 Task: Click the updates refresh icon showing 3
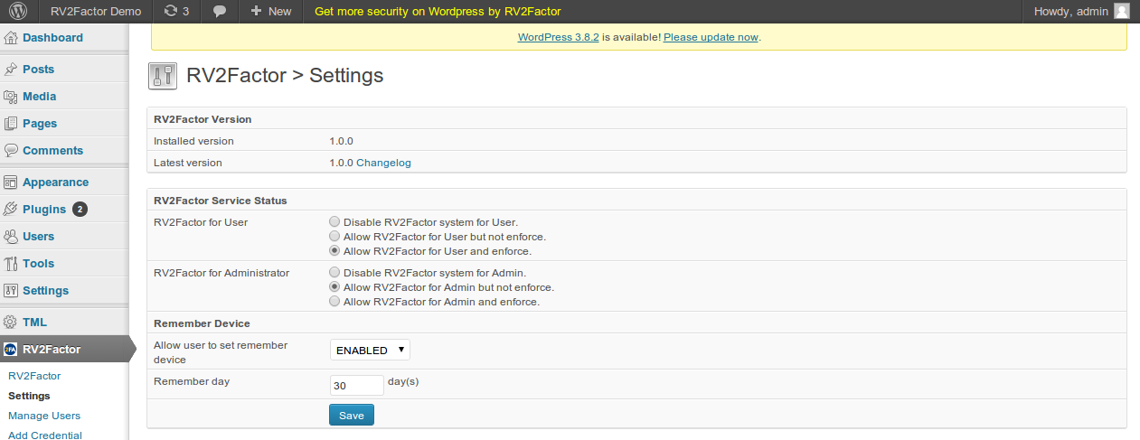(170, 12)
